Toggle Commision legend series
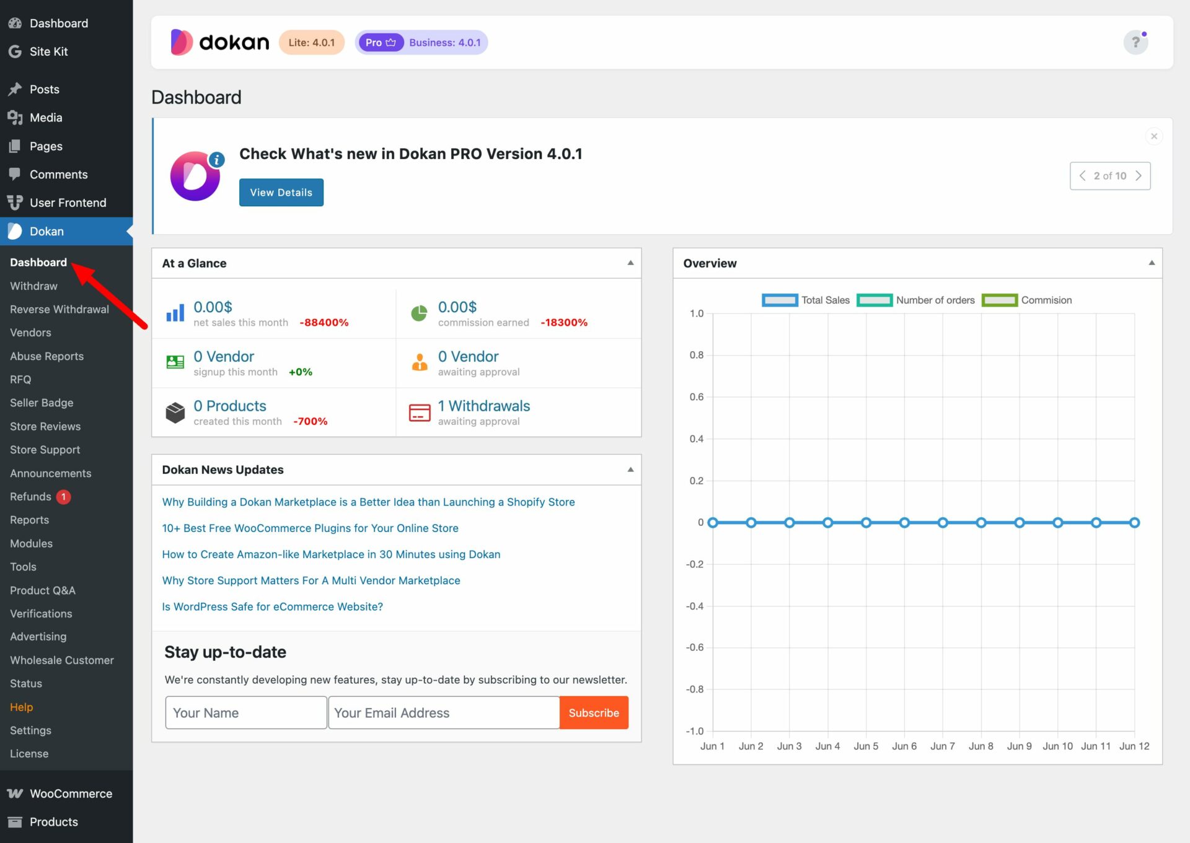Viewport: 1190px width, 843px height. [x=1026, y=300]
